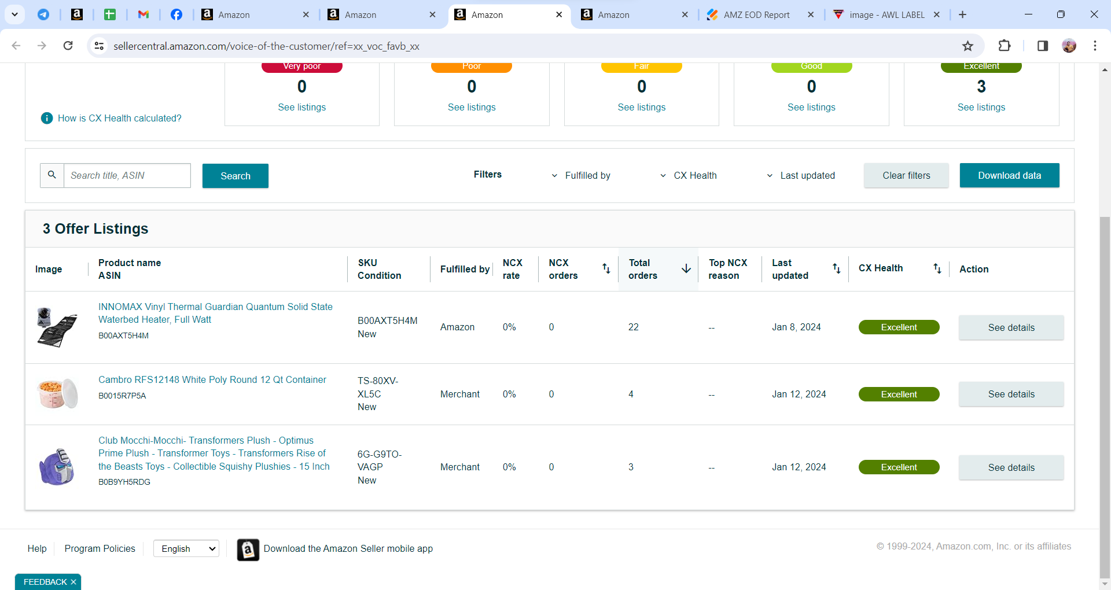Click Clear filters
The width and height of the screenshot is (1111, 590).
(x=906, y=175)
